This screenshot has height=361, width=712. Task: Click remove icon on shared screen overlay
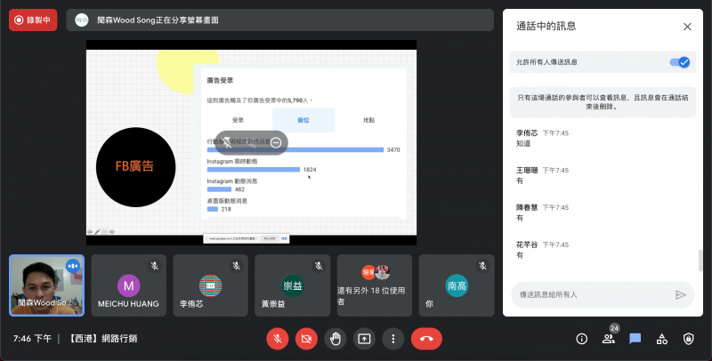click(x=276, y=143)
